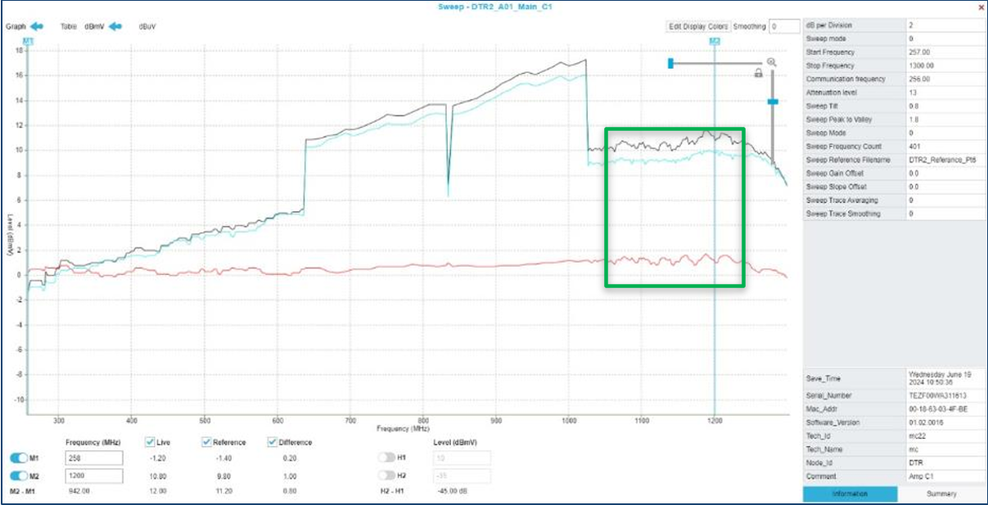Click the M2 marker flag atop the graph
988x505 pixels.
[x=715, y=40]
